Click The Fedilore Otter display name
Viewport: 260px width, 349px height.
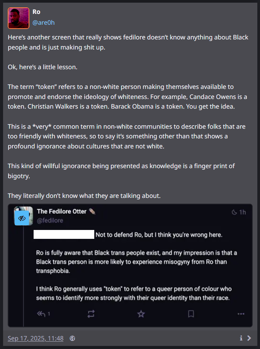(x=62, y=211)
